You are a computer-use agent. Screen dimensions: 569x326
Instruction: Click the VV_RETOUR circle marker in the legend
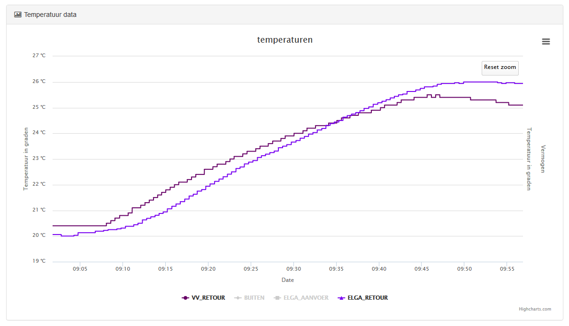(x=185, y=298)
